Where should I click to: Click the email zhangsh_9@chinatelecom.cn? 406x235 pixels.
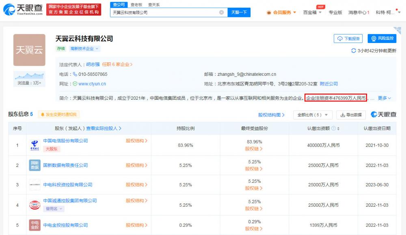pyautogui.click(x=247, y=74)
